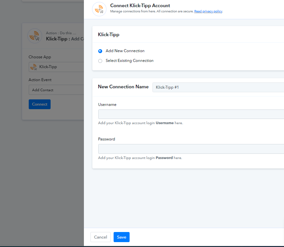Open the Action Event Add Contact dropdown

click(x=56, y=90)
